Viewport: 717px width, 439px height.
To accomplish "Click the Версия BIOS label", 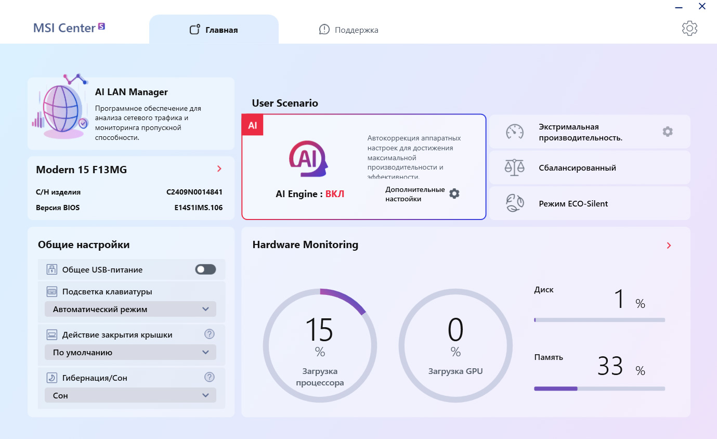I will point(58,208).
